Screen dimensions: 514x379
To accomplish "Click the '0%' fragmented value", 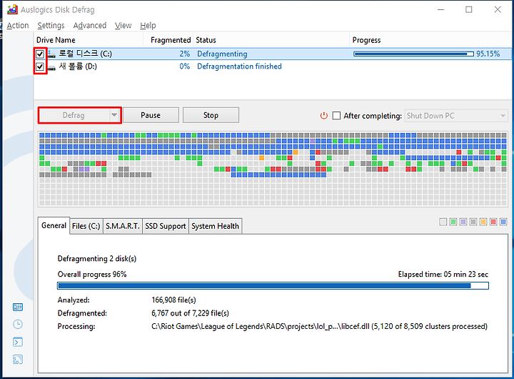I will tap(185, 67).
